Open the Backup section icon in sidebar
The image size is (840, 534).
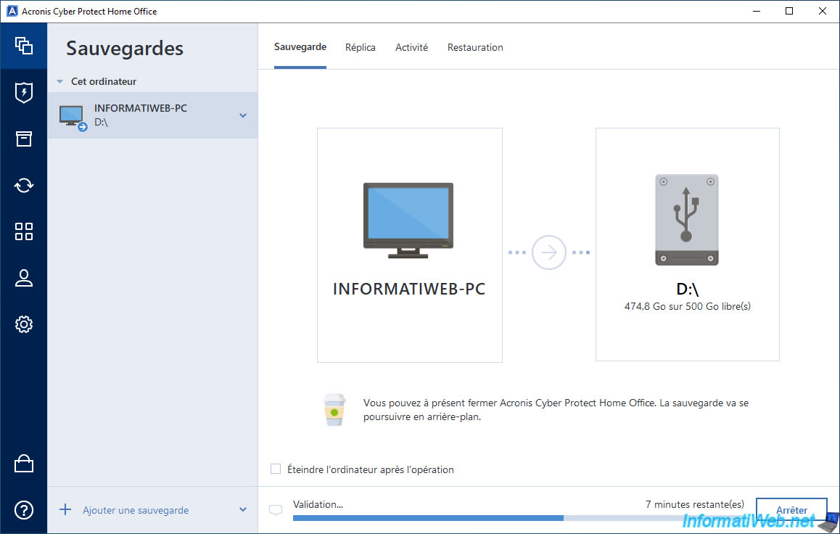tap(23, 46)
